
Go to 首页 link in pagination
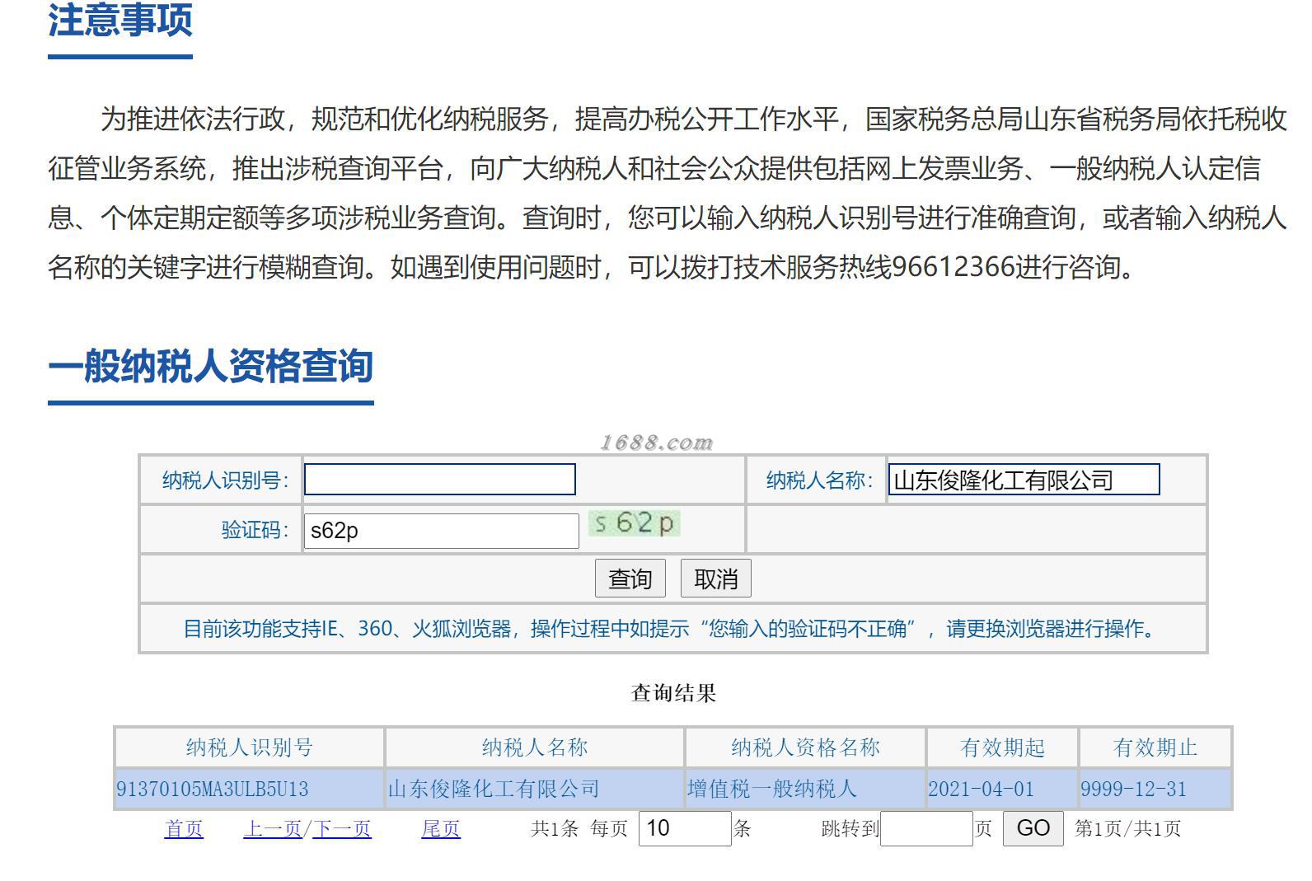click(x=184, y=828)
